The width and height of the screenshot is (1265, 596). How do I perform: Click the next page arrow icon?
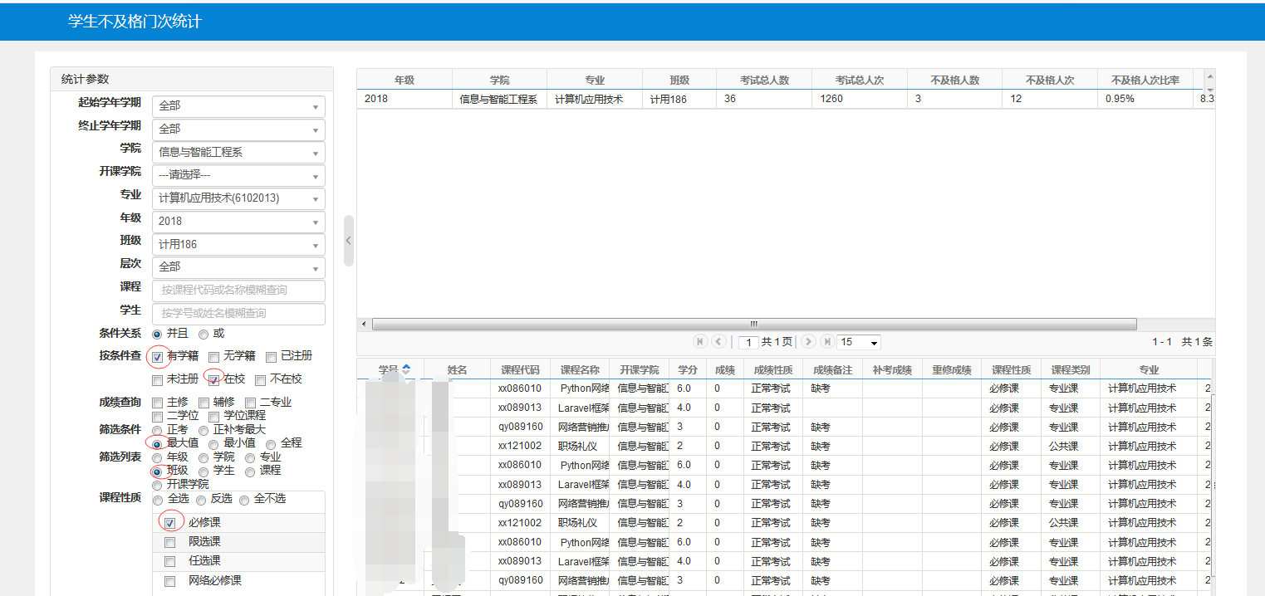(808, 342)
